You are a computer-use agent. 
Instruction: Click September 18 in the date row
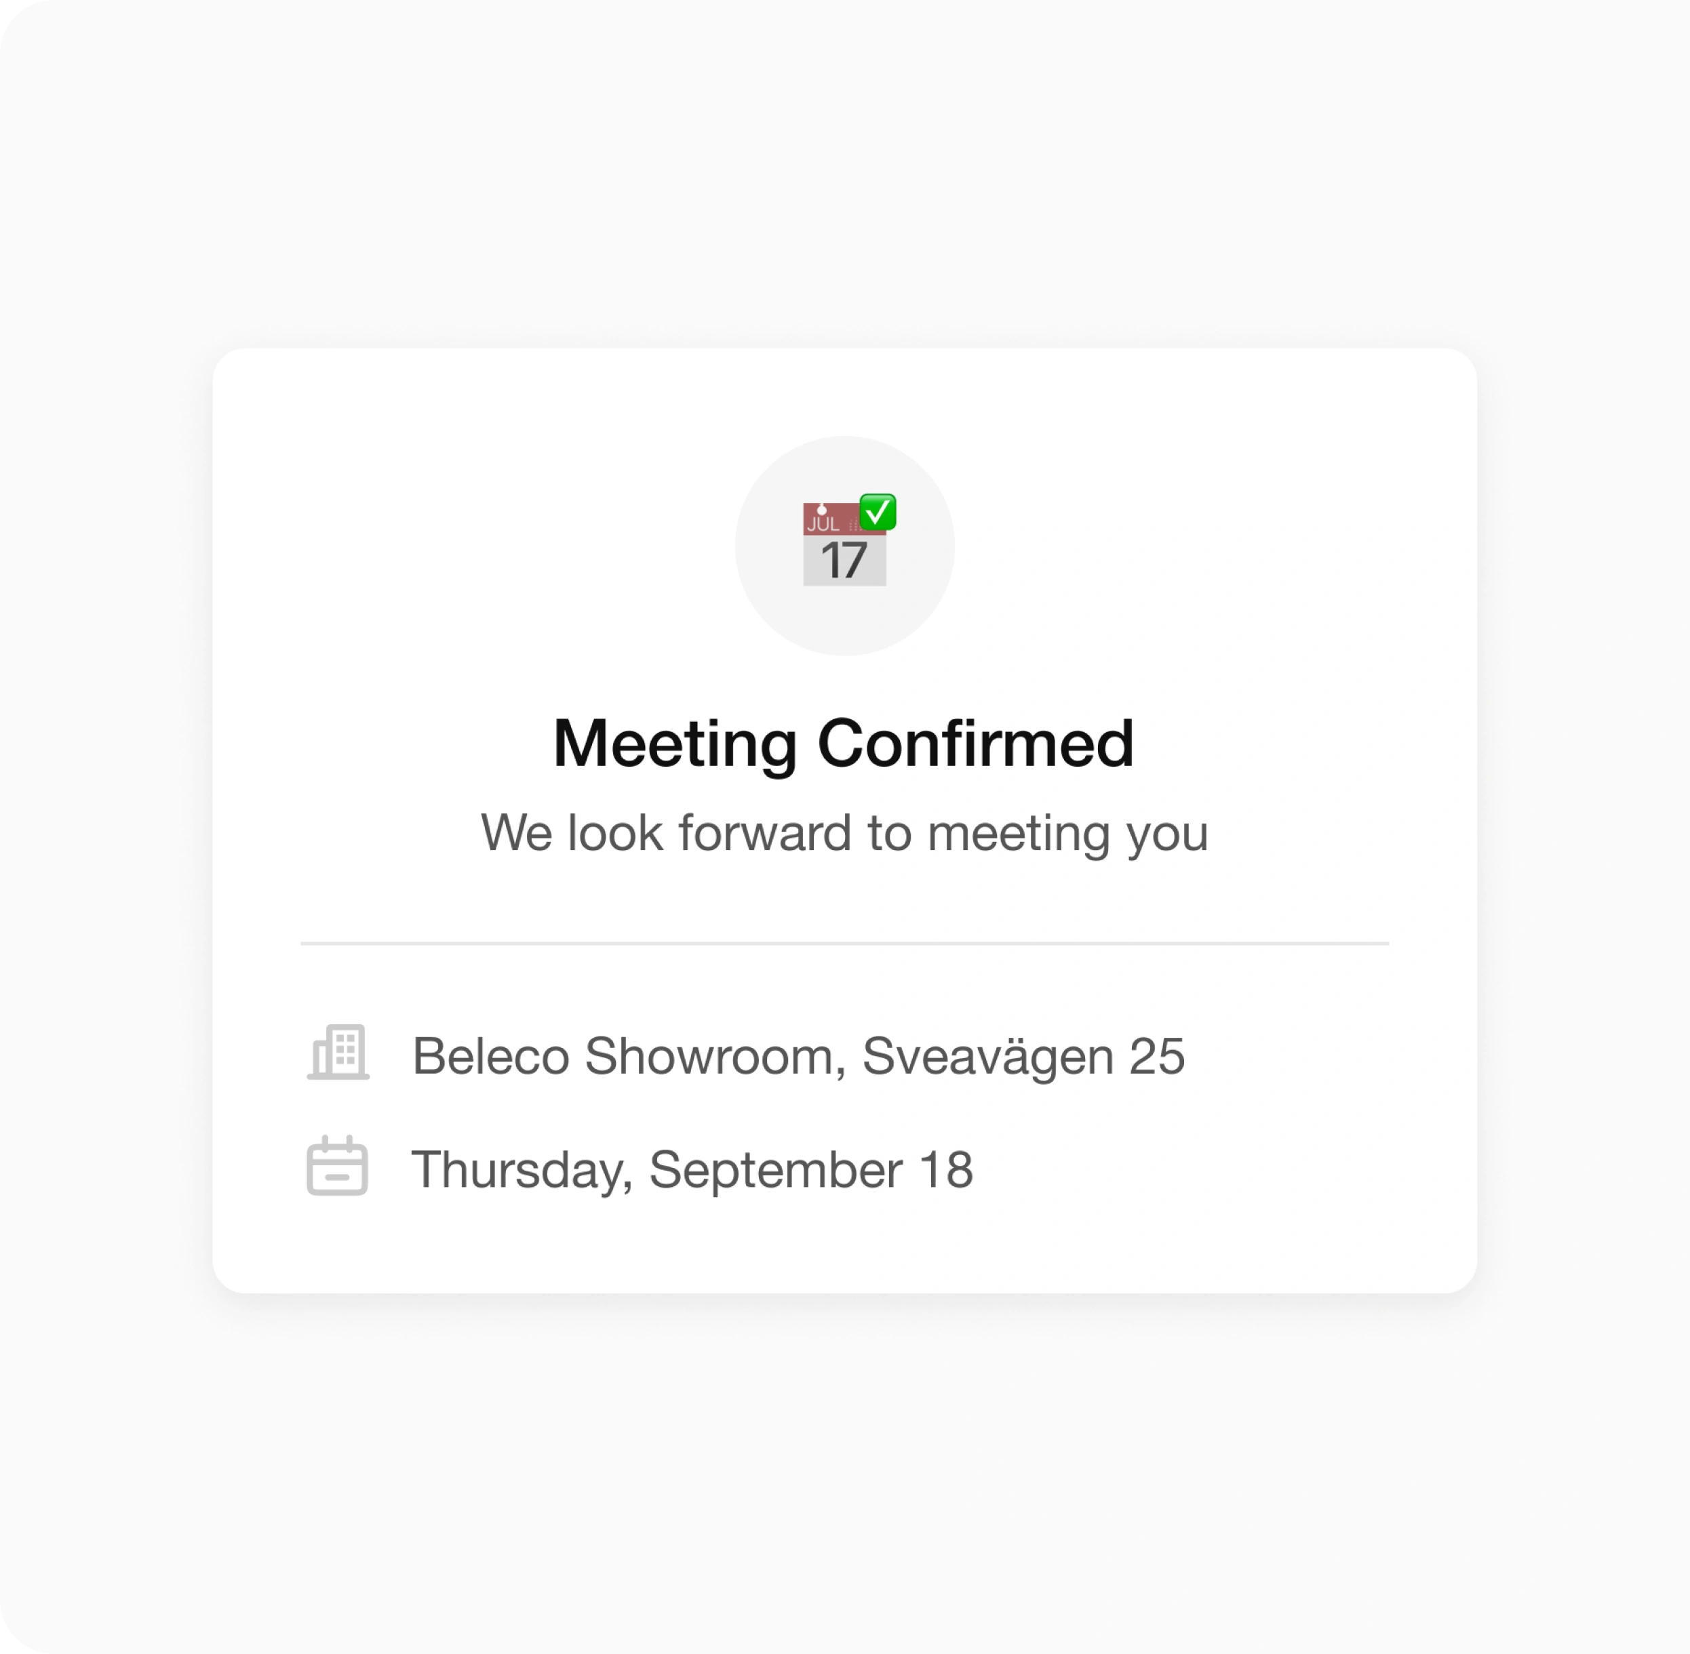point(810,1169)
